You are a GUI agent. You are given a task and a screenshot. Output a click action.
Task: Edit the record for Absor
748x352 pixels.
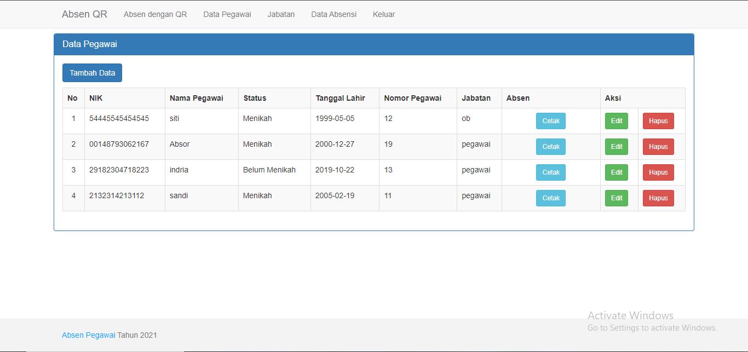tap(616, 147)
